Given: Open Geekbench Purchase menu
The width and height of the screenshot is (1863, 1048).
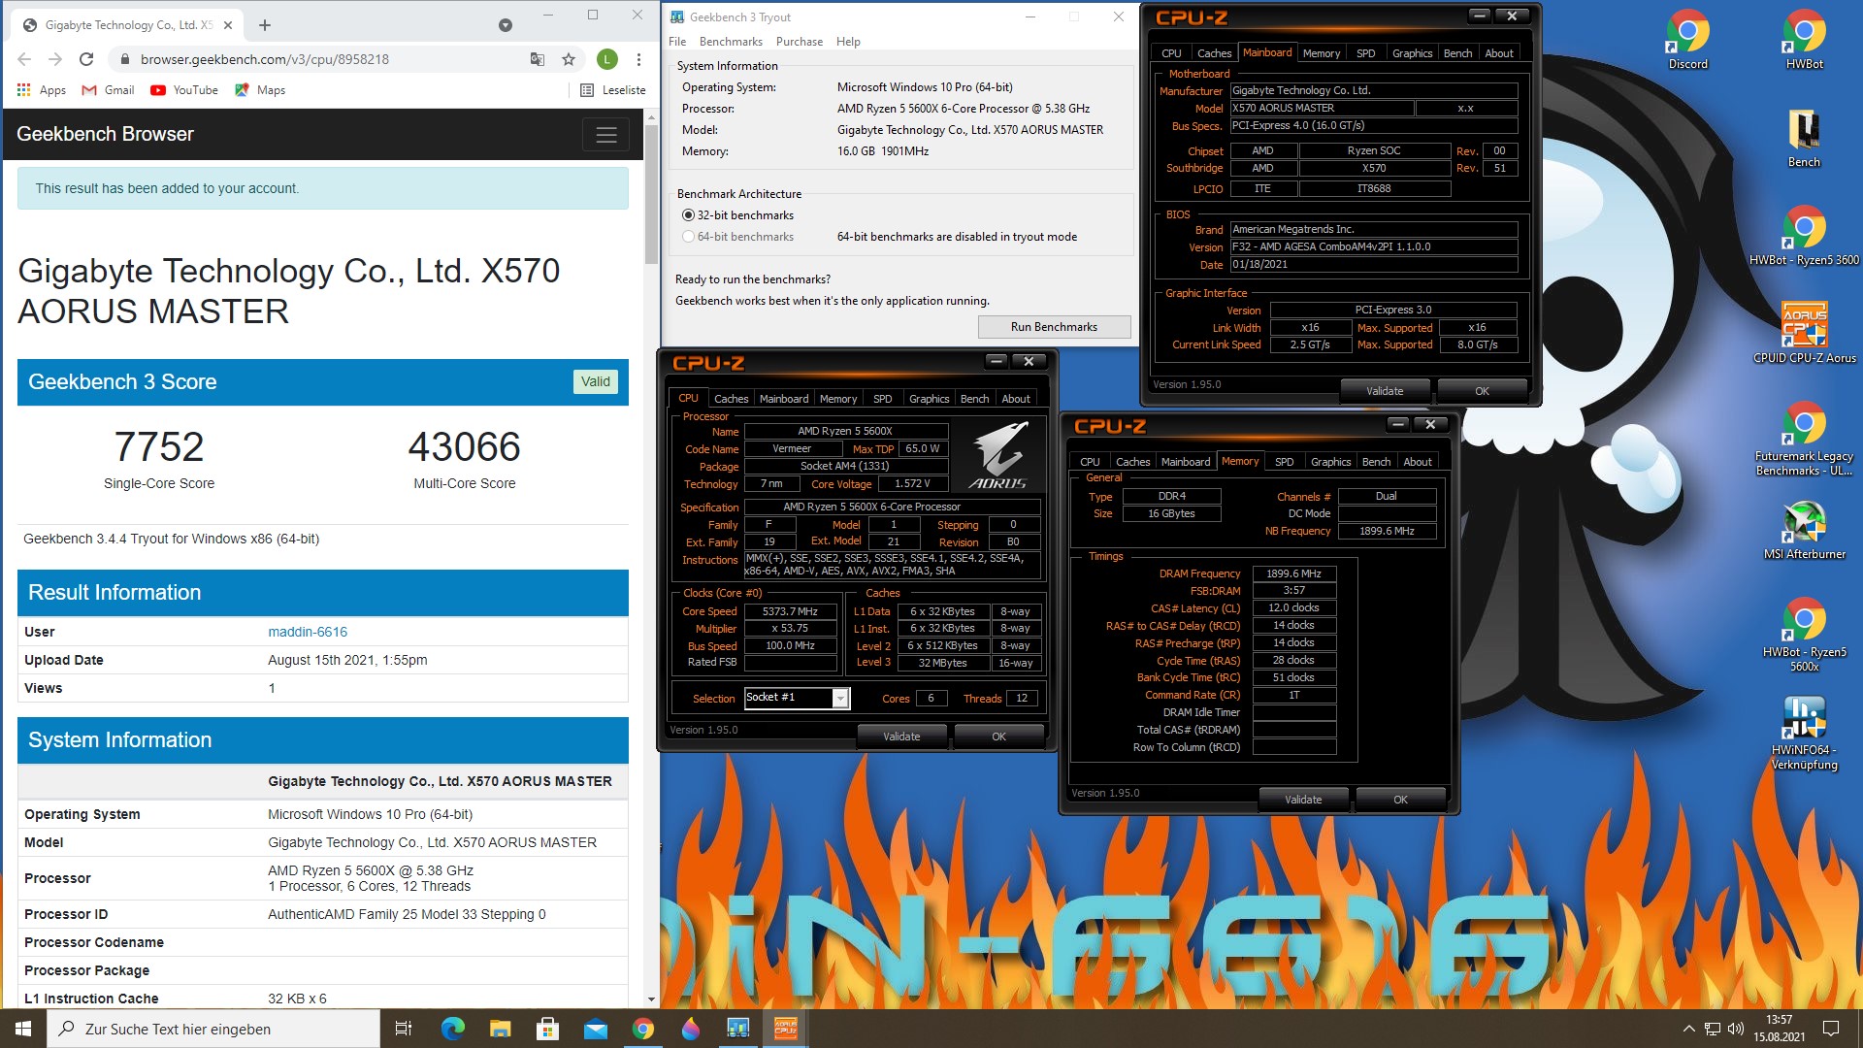Looking at the screenshot, I should (x=800, y=42).
